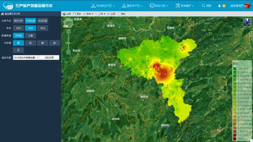Image resolution: width=253 pixels, height=142 pixels.
Task: Click the satellite basemap thumbnail icon
Action: point(247,22)
